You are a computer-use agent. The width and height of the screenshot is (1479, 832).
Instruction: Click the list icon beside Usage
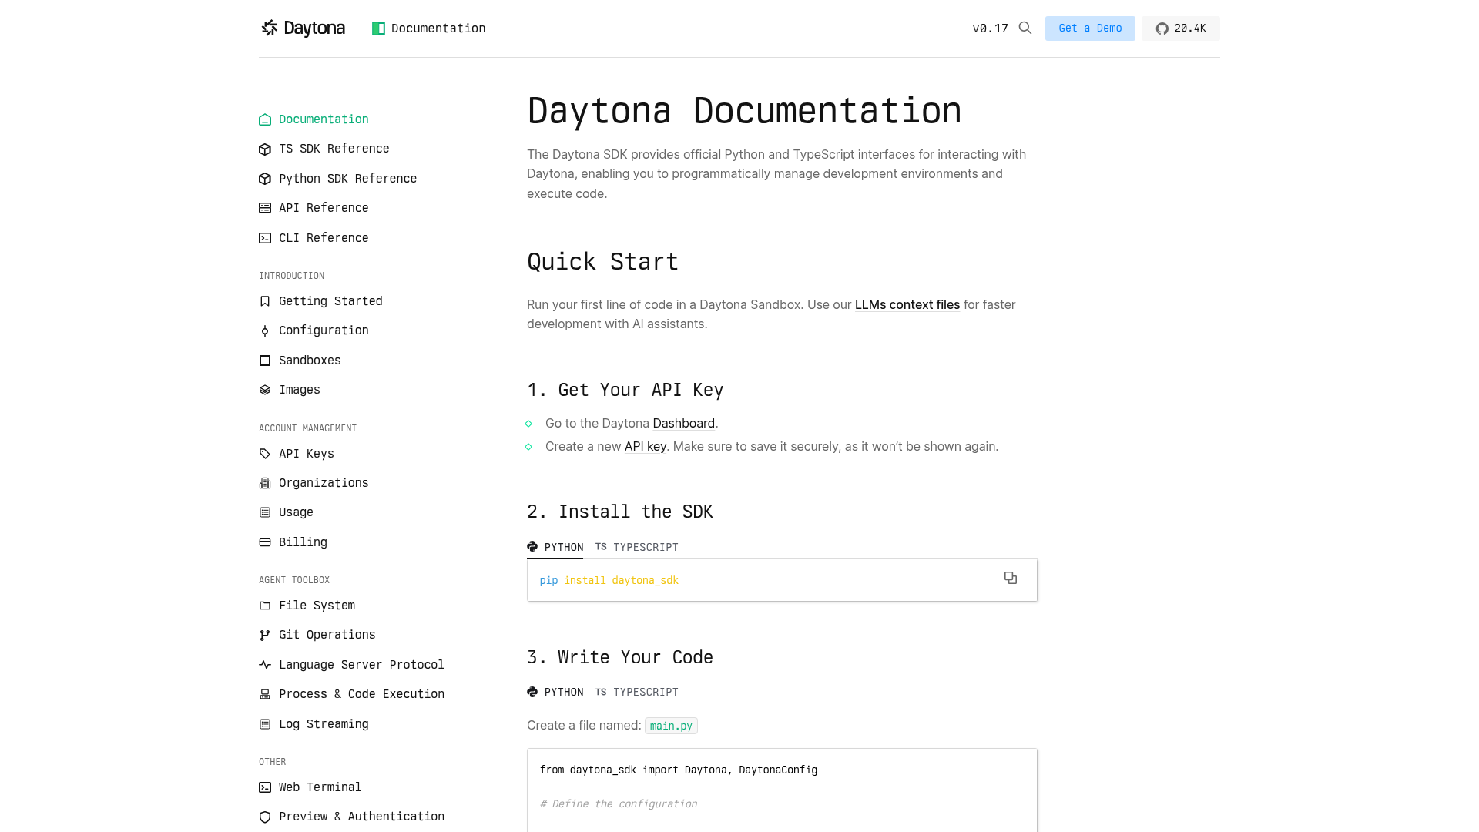click(265, 512)
